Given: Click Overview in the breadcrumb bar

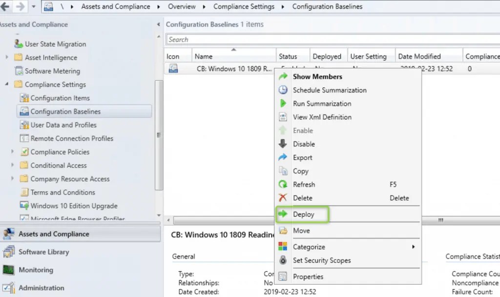Looking at the screenshot, I should tap(182, 6).
